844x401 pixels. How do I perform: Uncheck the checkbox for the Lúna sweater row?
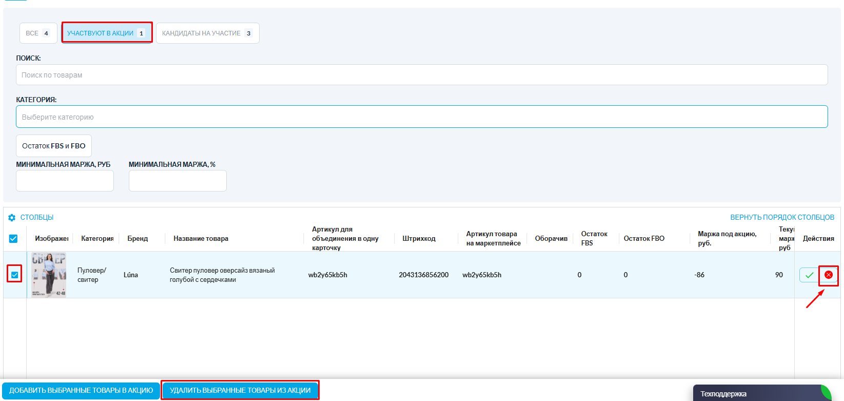(x=14, y=275)
